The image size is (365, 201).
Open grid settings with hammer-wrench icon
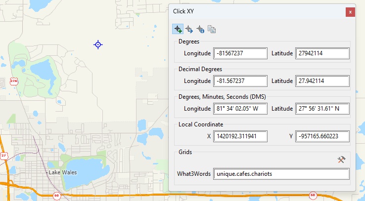coord(341,160)
